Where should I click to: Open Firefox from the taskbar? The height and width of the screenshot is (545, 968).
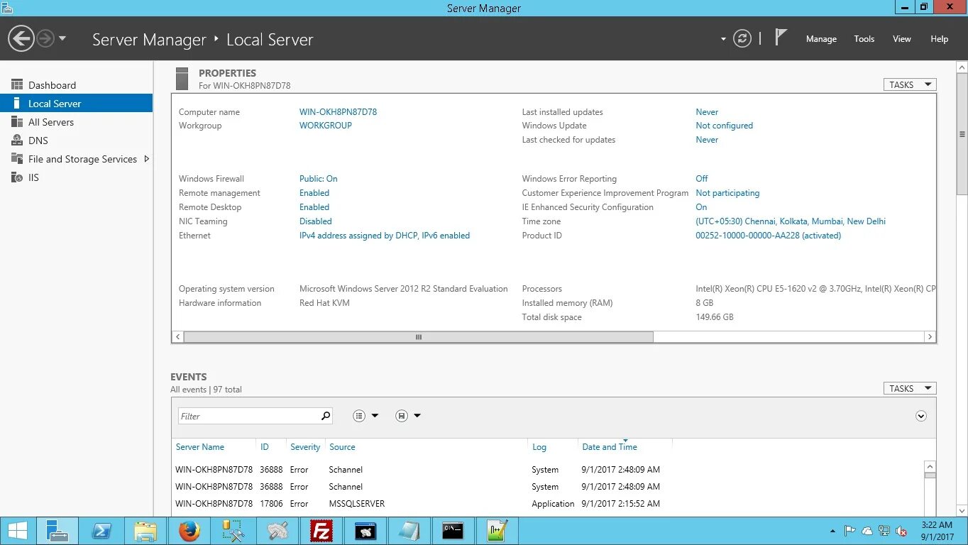(x=189, y=531)
